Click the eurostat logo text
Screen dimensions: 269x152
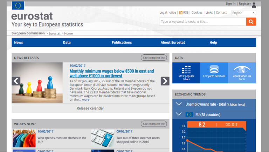point(32,16)
